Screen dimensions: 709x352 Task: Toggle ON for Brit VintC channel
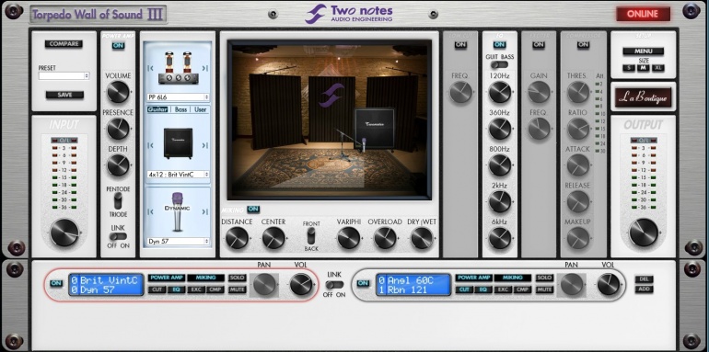[x=56, y=283]
